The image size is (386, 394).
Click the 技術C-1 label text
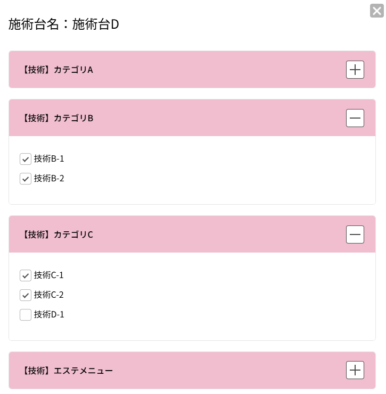49,275
